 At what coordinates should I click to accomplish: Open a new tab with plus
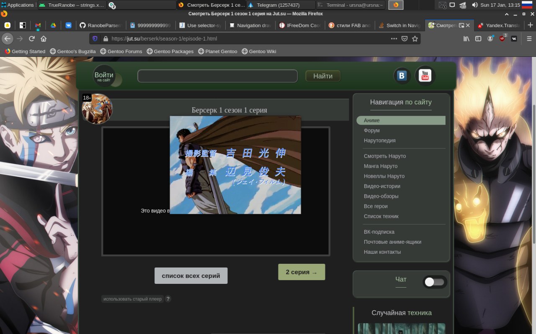(530, 25)
